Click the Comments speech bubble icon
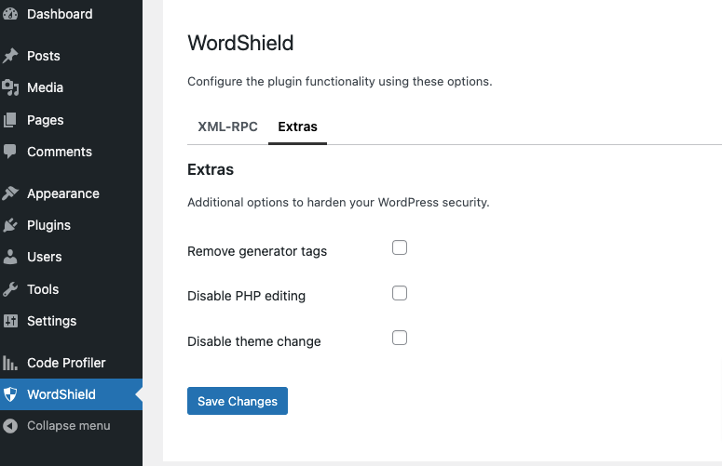Image resolution: width=722 pixels, height=466 pixels. click(9, 152)
